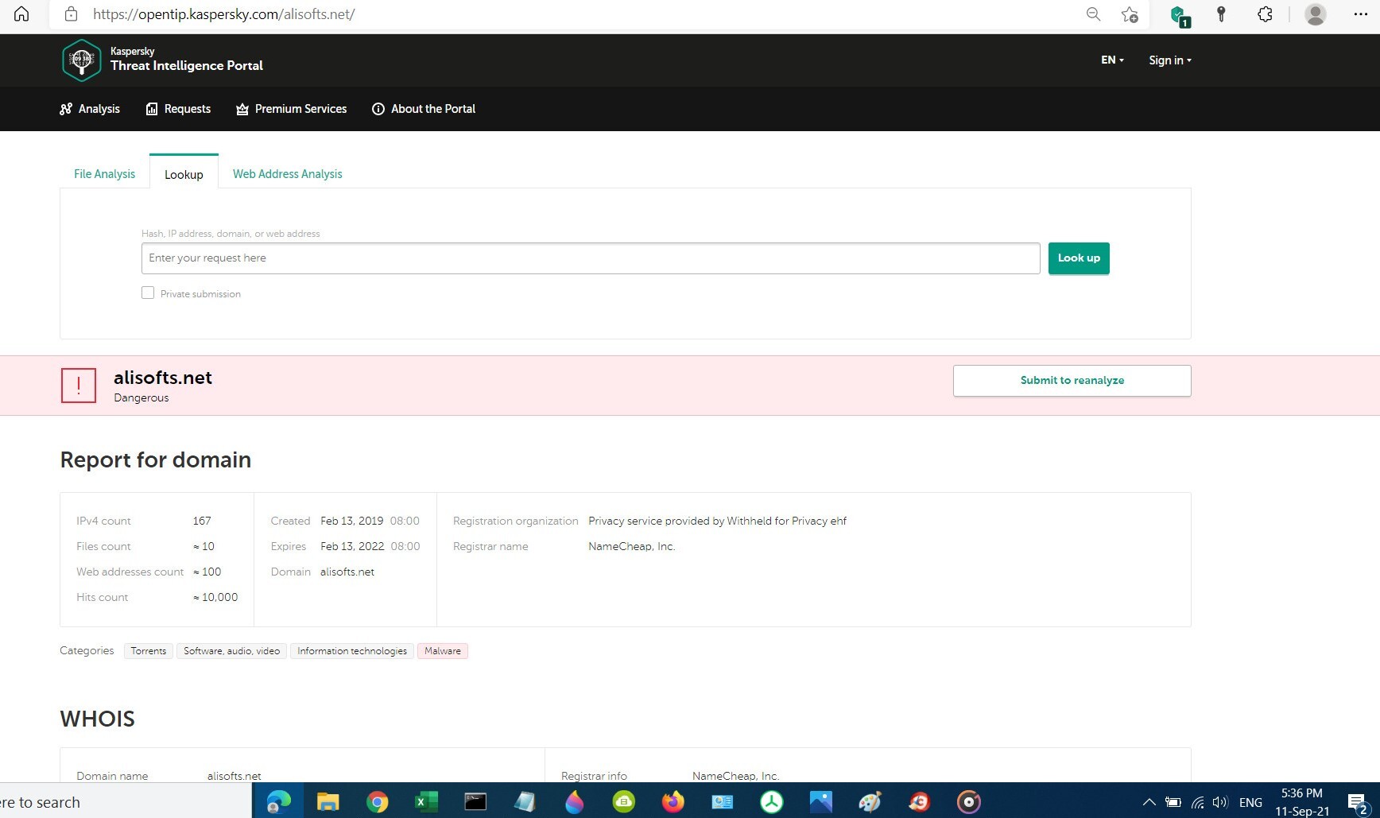Image resolution: width=1380 pixels, height=818 pixels.
Task: Select the Information technologies tag
Action: pos(352,651)
